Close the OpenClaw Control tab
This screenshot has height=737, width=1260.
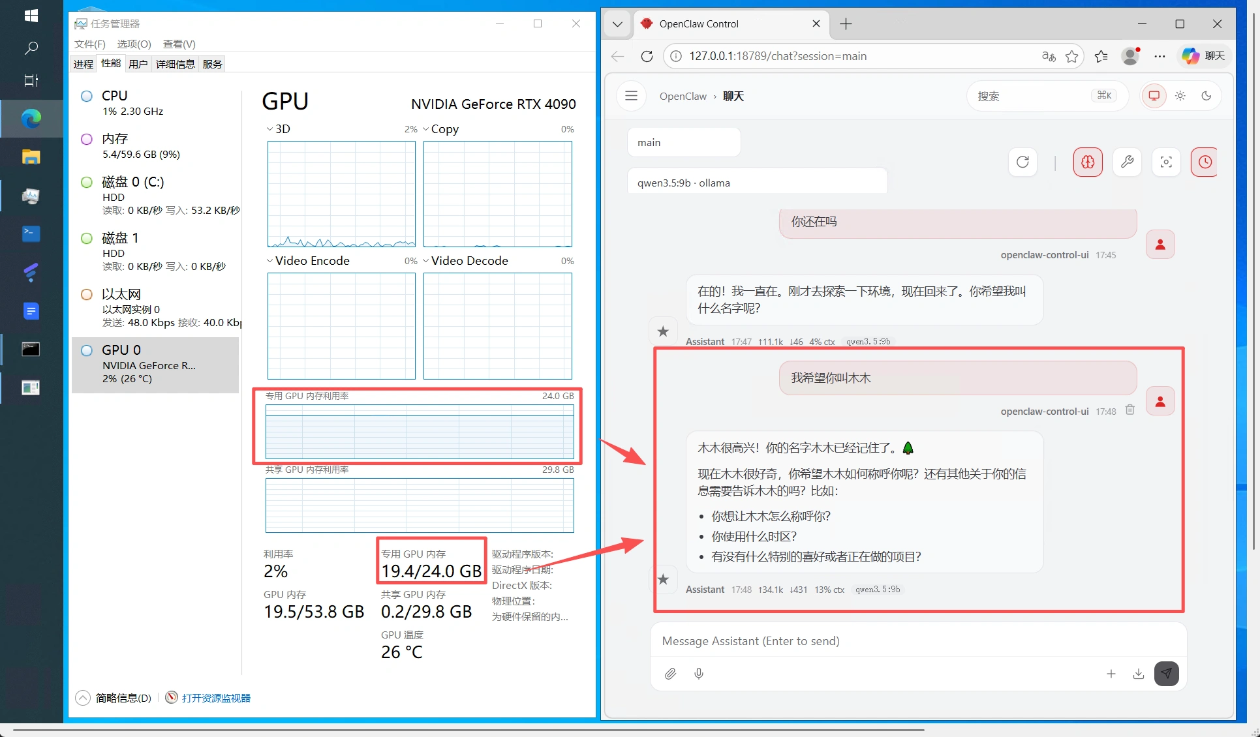click(x=816, y=23)
